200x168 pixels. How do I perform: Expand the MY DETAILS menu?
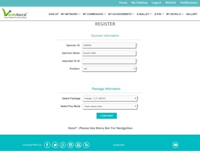click(175, 14)
